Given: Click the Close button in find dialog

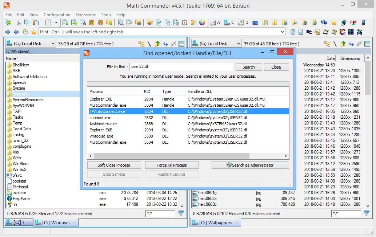Looking at the screenshot, I should click(x=276, y=67).
